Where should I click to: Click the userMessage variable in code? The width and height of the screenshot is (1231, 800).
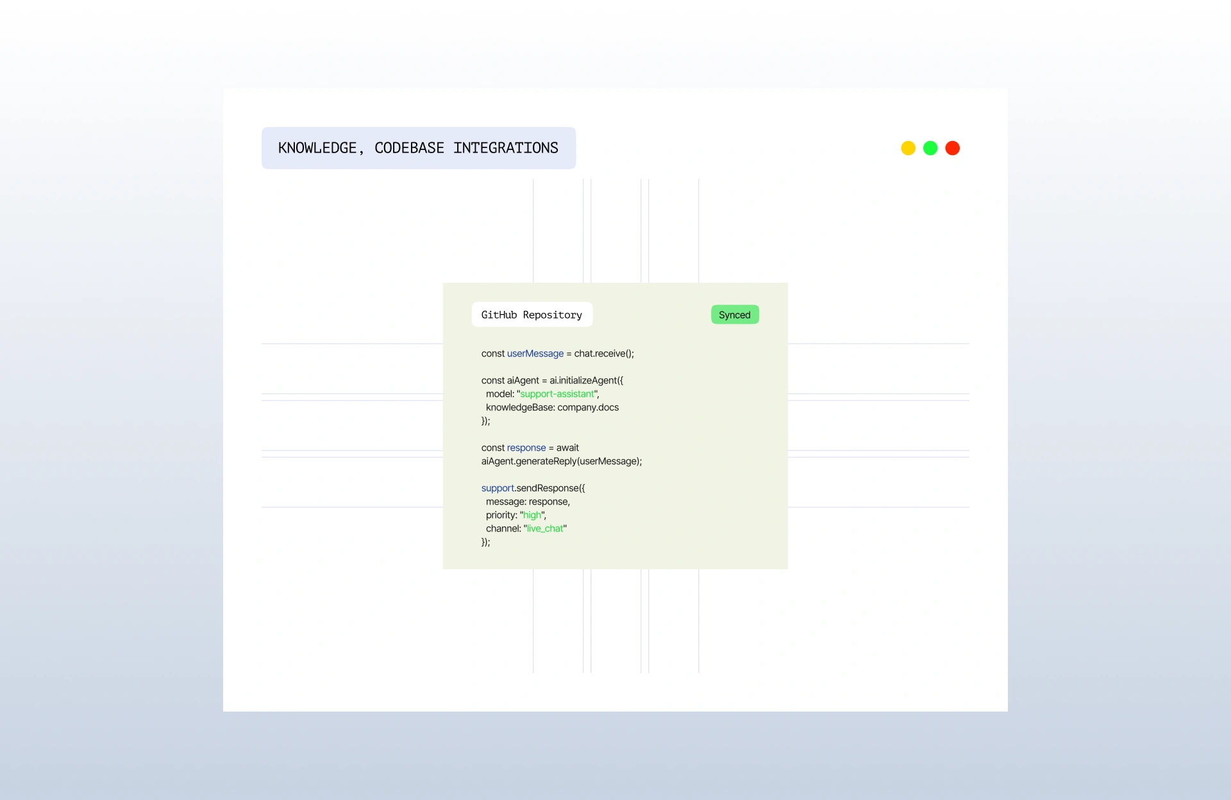535,353
